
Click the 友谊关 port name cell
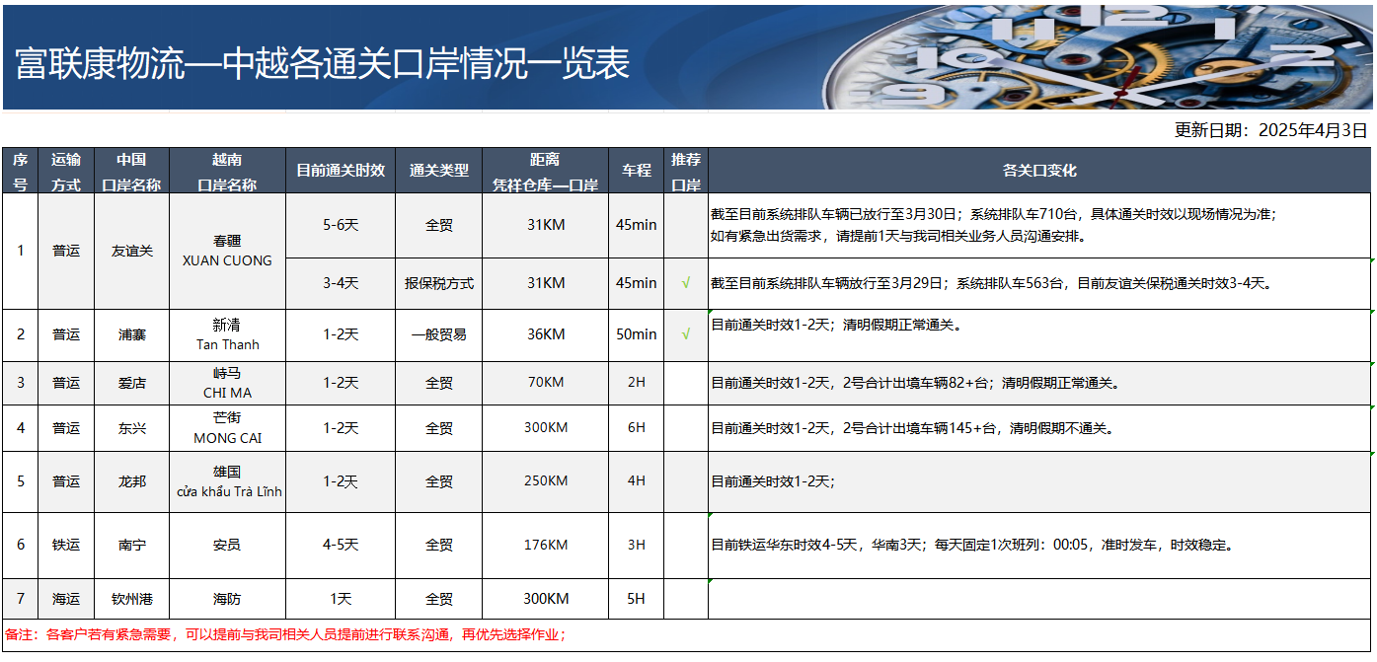point(132,251)
